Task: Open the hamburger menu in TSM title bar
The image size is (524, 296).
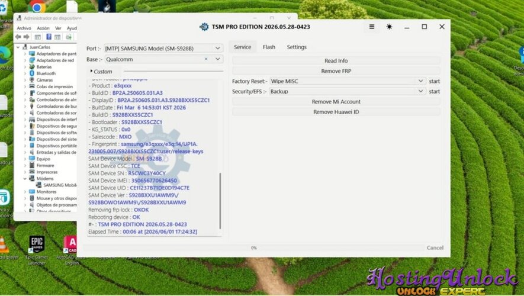Action: point(372,27)
